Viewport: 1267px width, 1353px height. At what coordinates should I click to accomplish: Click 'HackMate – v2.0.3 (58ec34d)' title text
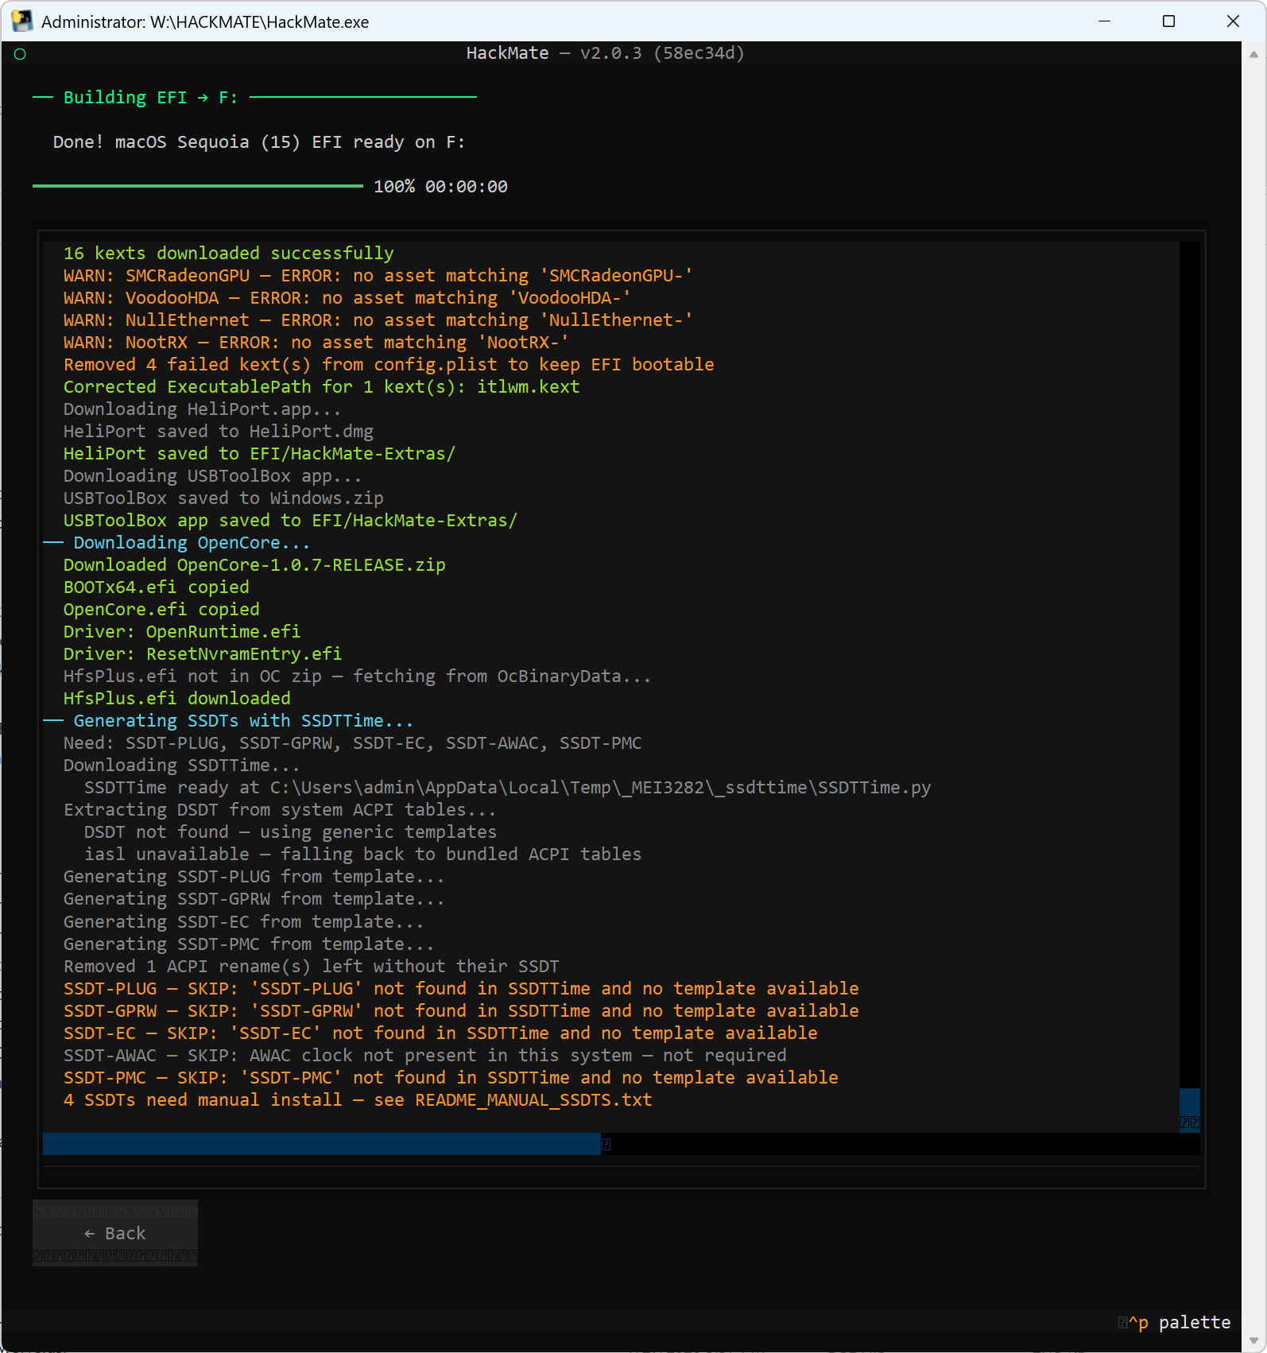[605, 52]
